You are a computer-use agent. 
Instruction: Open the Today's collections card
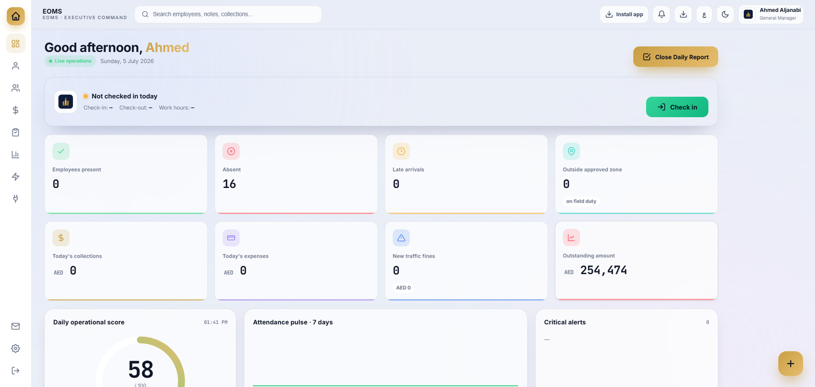(126, 261)
